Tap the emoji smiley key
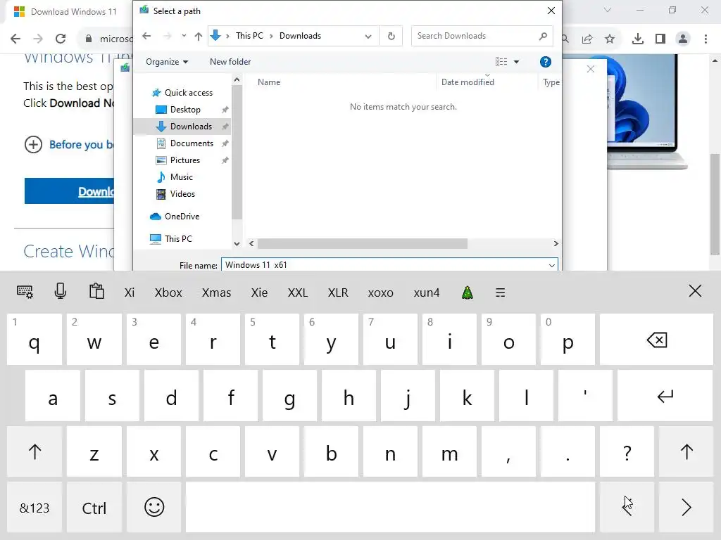This screenshot has height=540, width=721. coord(154,507)
